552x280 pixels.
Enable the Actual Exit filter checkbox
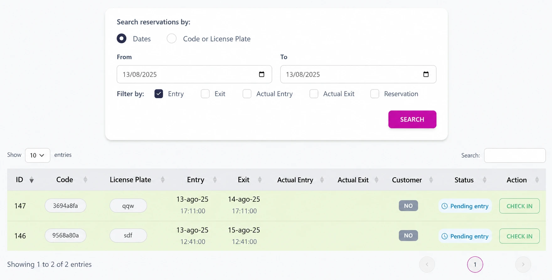tap(314, 94)
